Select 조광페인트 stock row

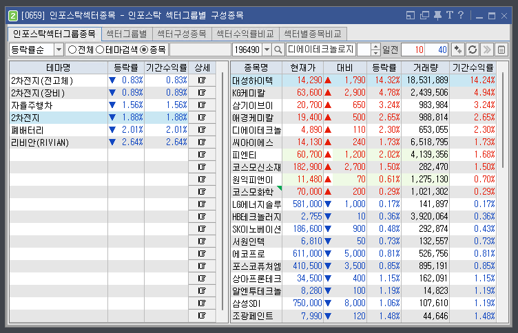[364, 316]
